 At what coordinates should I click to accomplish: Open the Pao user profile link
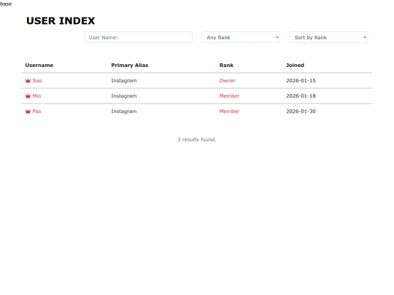pos(36,111)
